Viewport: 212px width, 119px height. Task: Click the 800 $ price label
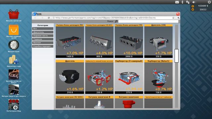tap(99, 57)
